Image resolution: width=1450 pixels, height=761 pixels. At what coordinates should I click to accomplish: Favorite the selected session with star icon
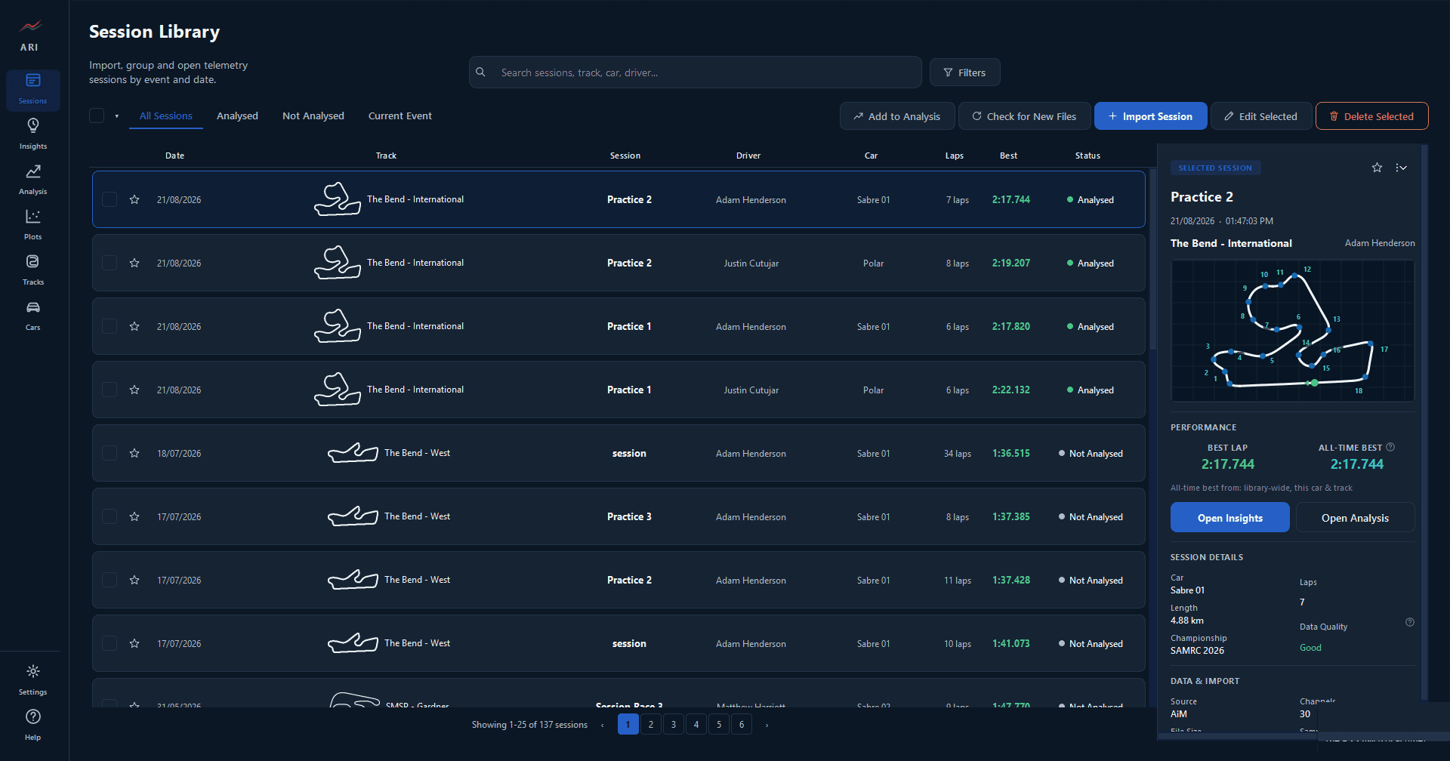click(x=1377, y=168)
